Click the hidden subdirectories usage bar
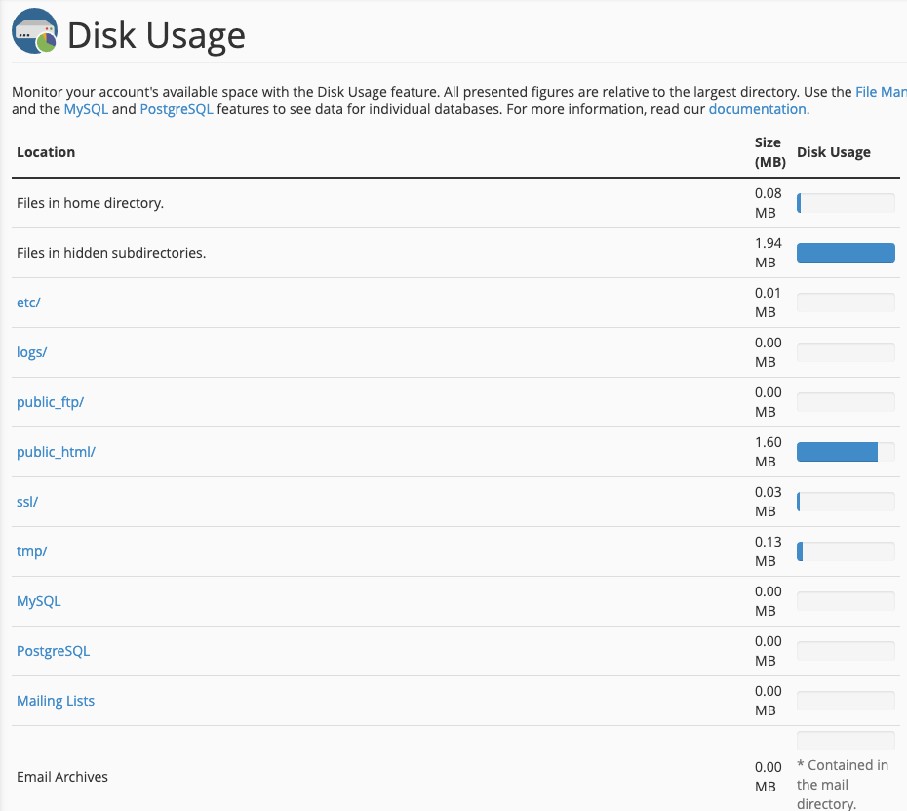The image size is (907, 811). click(x=846, y=253)
